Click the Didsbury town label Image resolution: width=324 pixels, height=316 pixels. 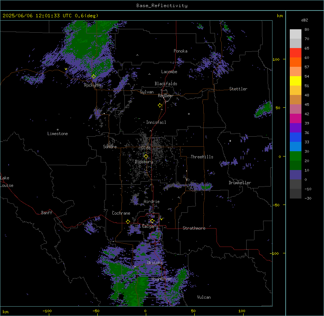click(x=144, y=162)
